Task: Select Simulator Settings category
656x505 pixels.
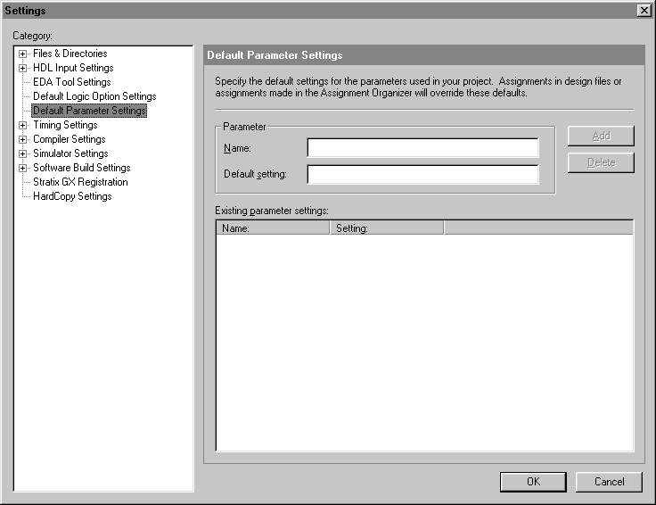Action: (70, 153)
